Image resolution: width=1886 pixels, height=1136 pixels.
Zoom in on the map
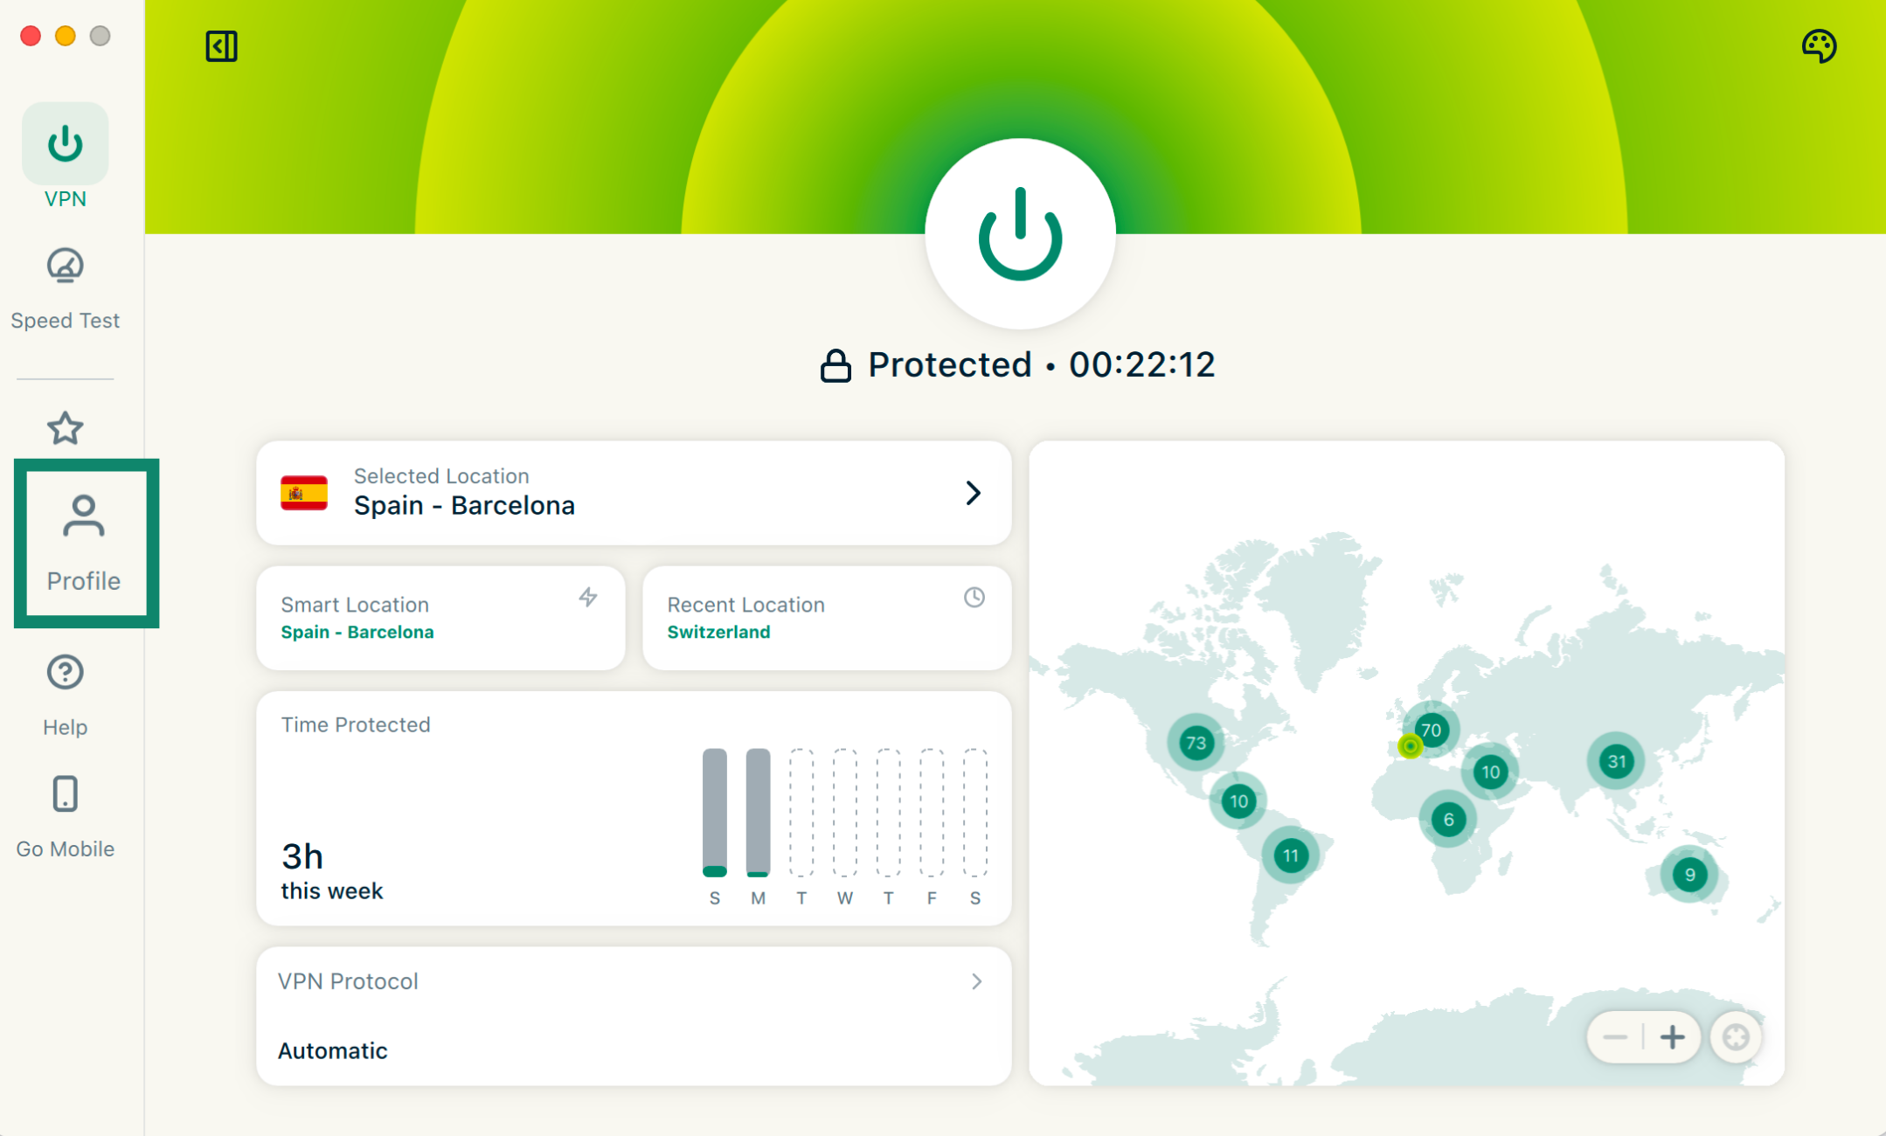1672,1037
